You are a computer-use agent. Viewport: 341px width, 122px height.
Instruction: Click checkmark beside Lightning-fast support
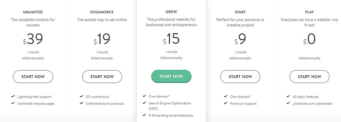13,96
